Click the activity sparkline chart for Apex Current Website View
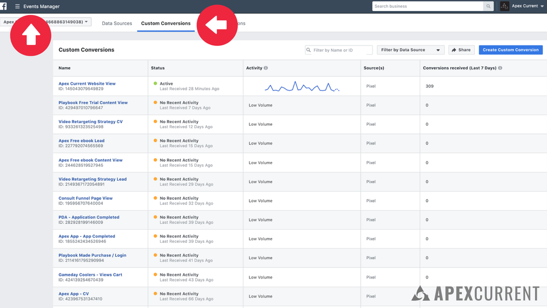This screenshot has width=547, height=308. click(x=302, y=86)
